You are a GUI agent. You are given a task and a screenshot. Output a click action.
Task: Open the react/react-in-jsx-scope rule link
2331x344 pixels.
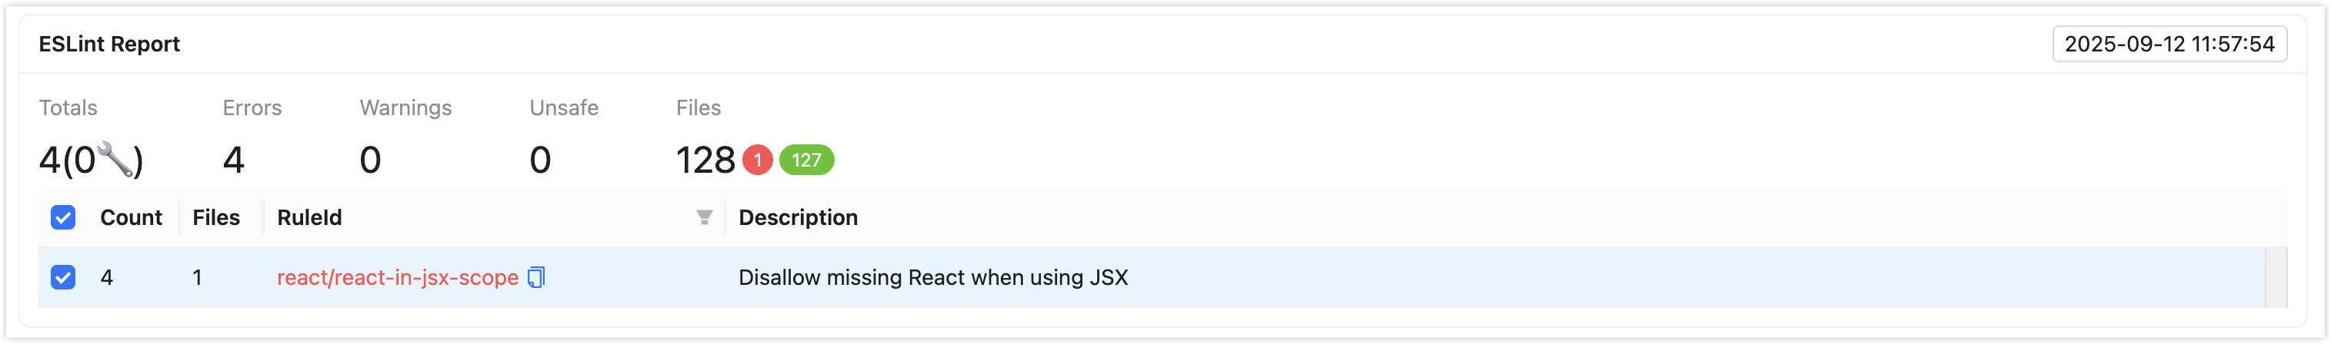coord(396,277)
